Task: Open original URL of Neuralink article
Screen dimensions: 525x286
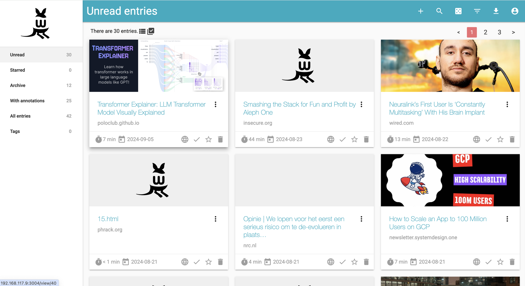Action: pyautogui.click(x=476, y=139)
